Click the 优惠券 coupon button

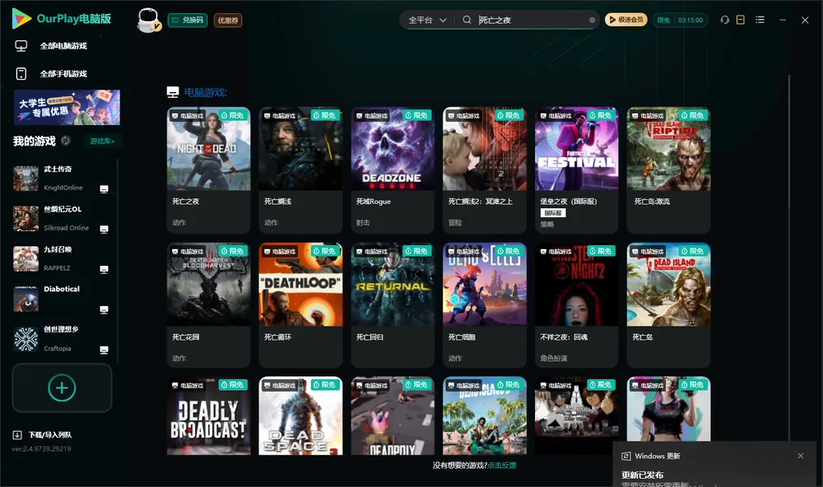pos(228,20)
